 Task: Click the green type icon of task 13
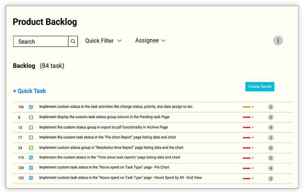click(x=31, y=127)
